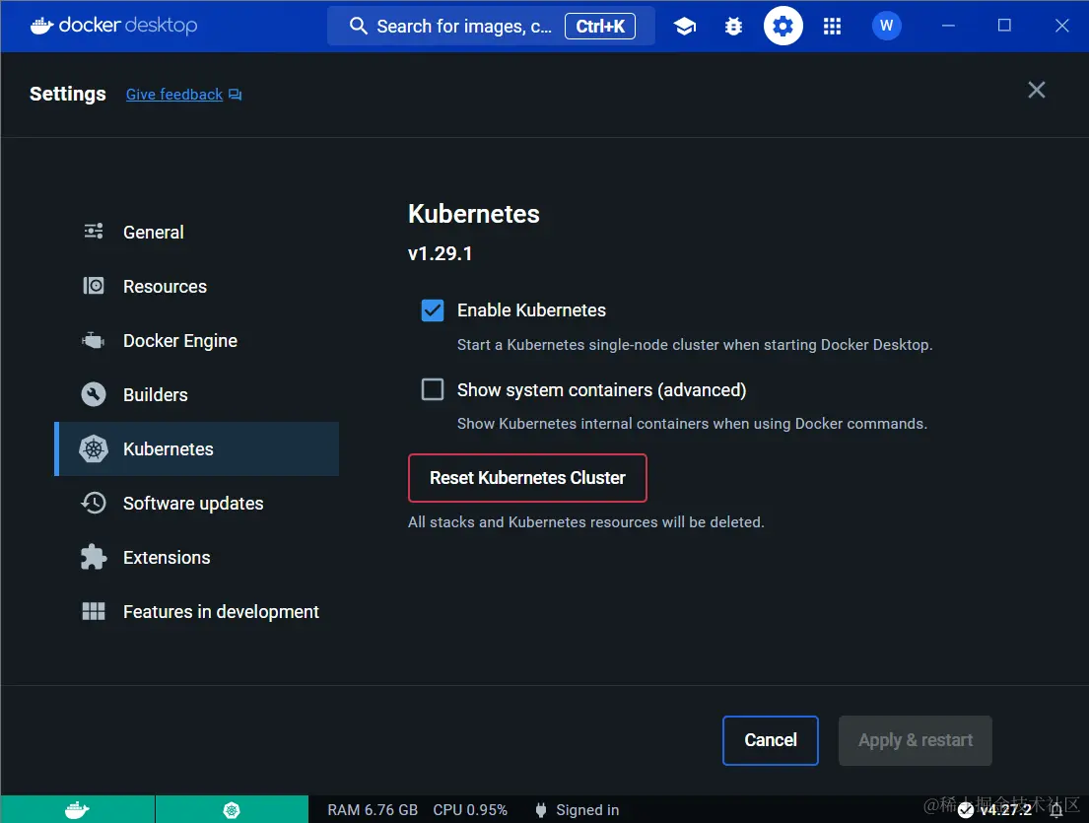1089x823 pixels.
Task: Toggle Enable Kubernetes checkbox
Action: point(432,309)
